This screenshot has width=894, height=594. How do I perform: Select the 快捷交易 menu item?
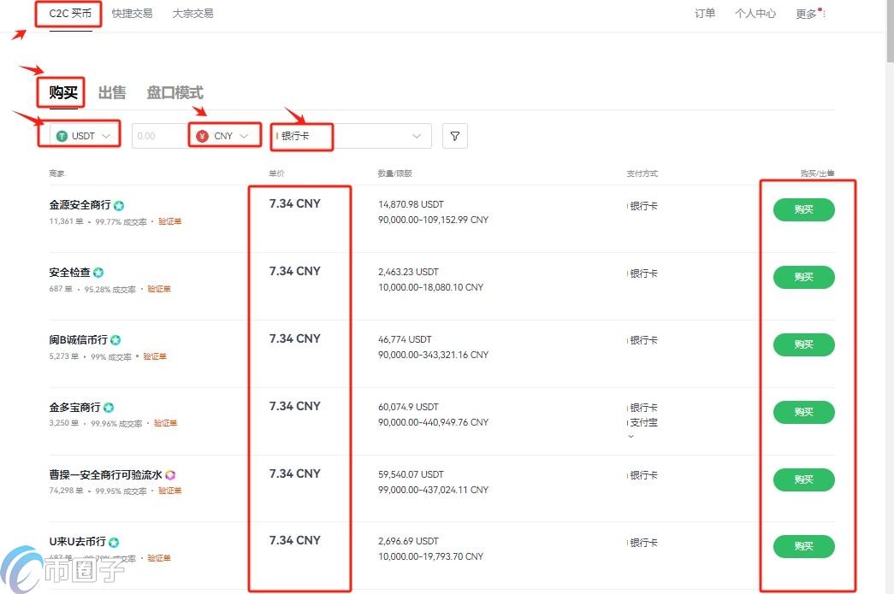point(133,13)
